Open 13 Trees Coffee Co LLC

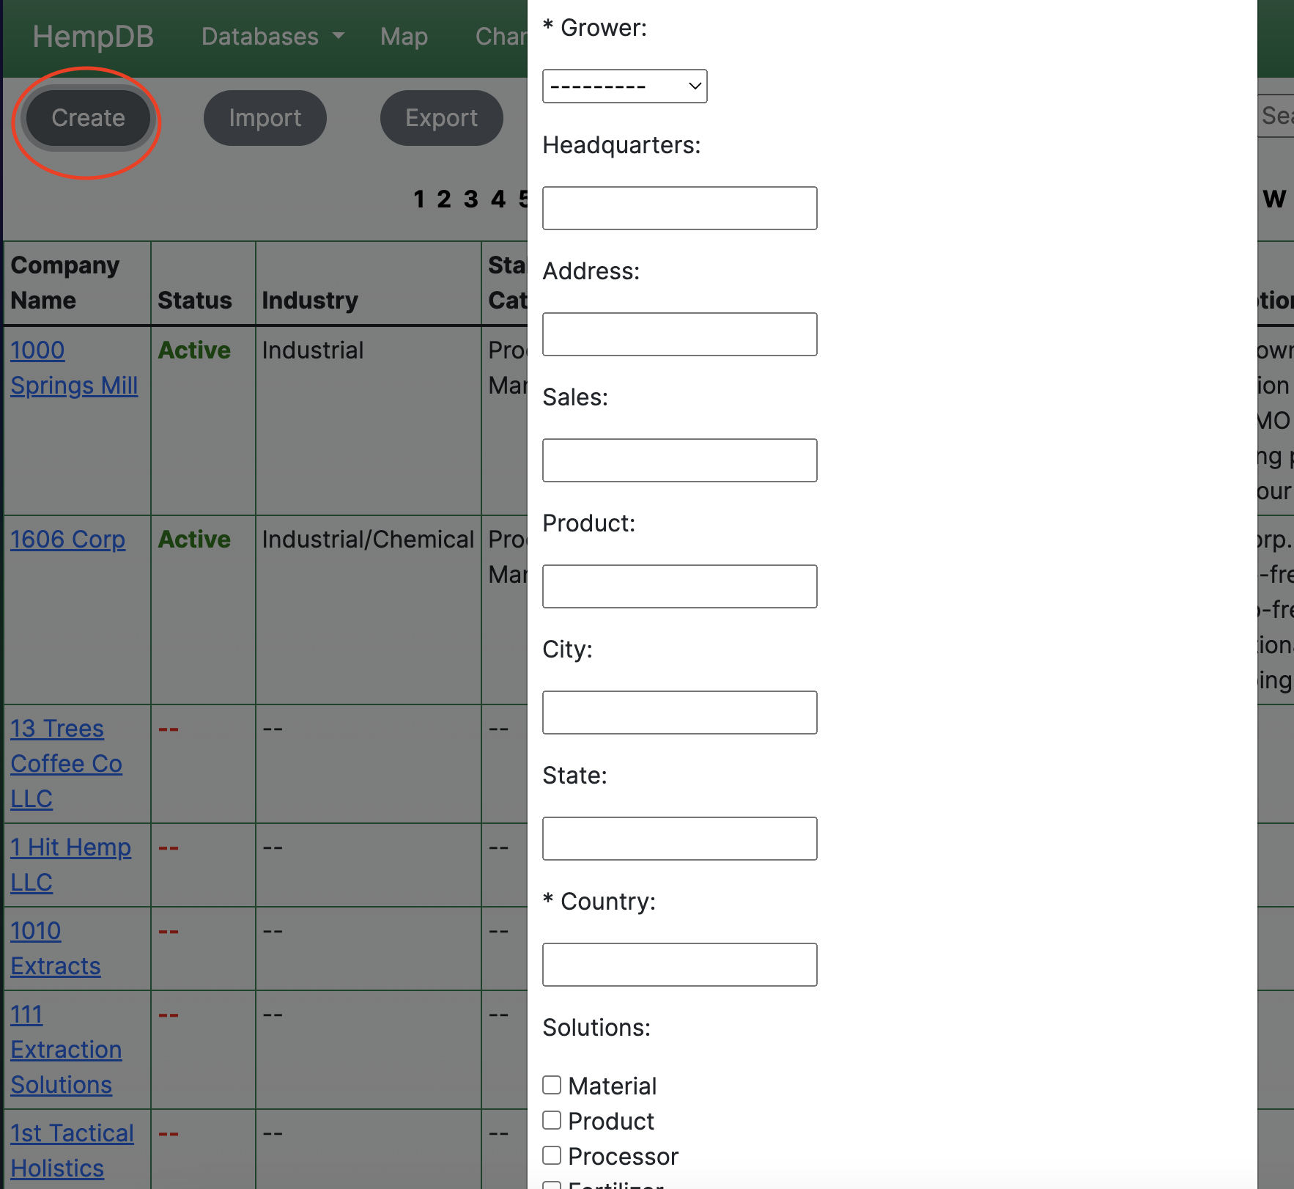[x=66, y=764]
